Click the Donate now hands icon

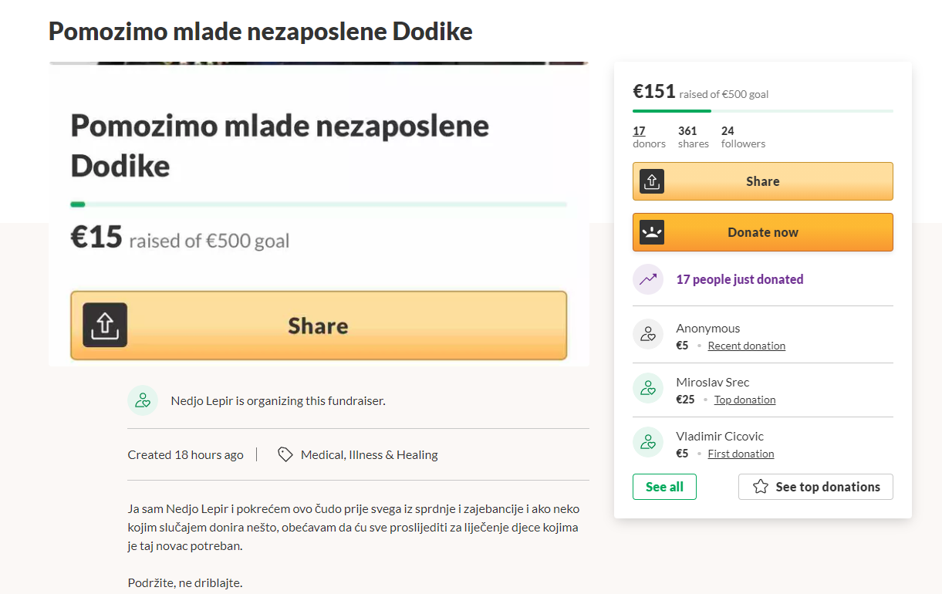click(652, 232)
